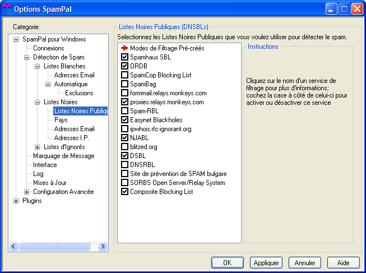Expand the Listes d'Ignorés node
Screen dimensions: 366x273
(38, 147)
